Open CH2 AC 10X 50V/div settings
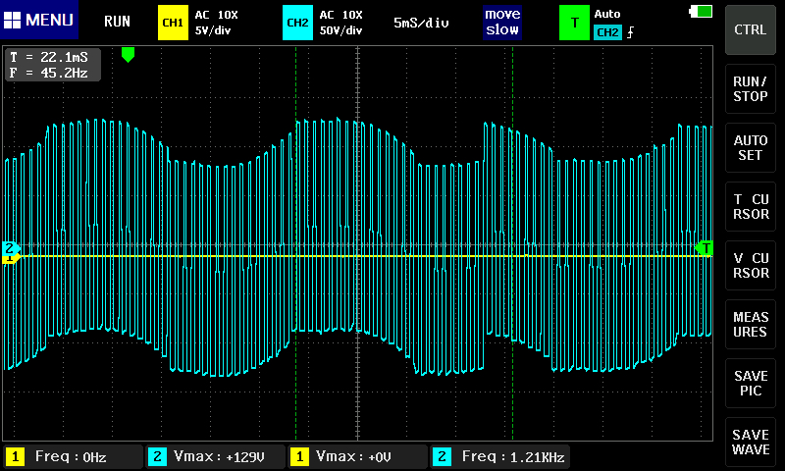Screen dimensions: 785x471 tap(340, 22)
